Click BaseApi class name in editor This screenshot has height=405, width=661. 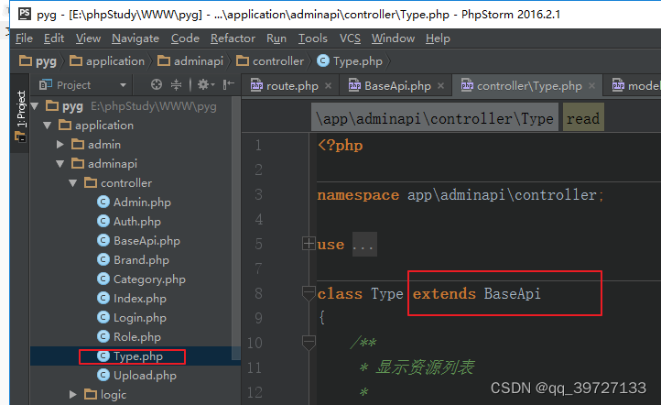tap(512, 293)
